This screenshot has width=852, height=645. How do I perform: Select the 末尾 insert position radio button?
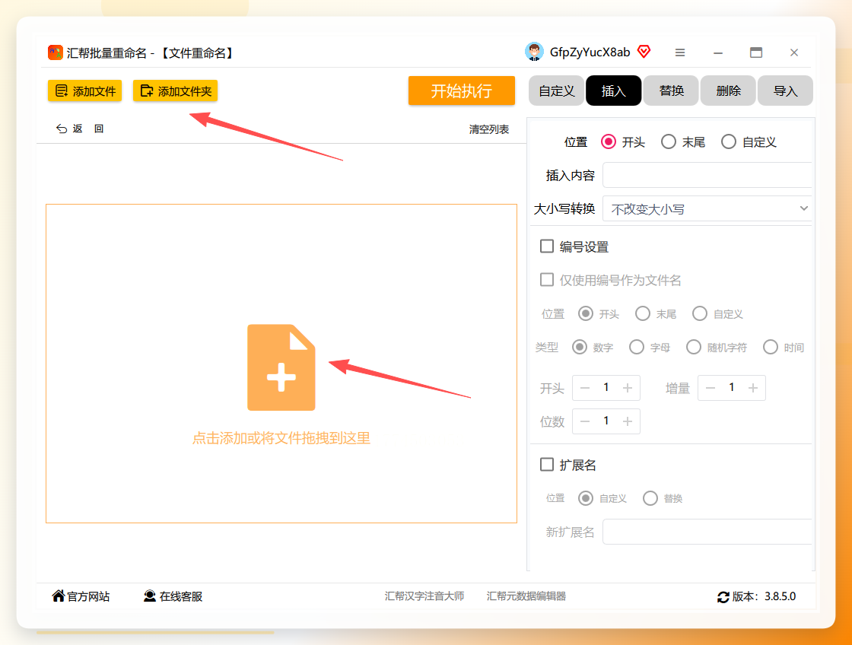point(669,141)
